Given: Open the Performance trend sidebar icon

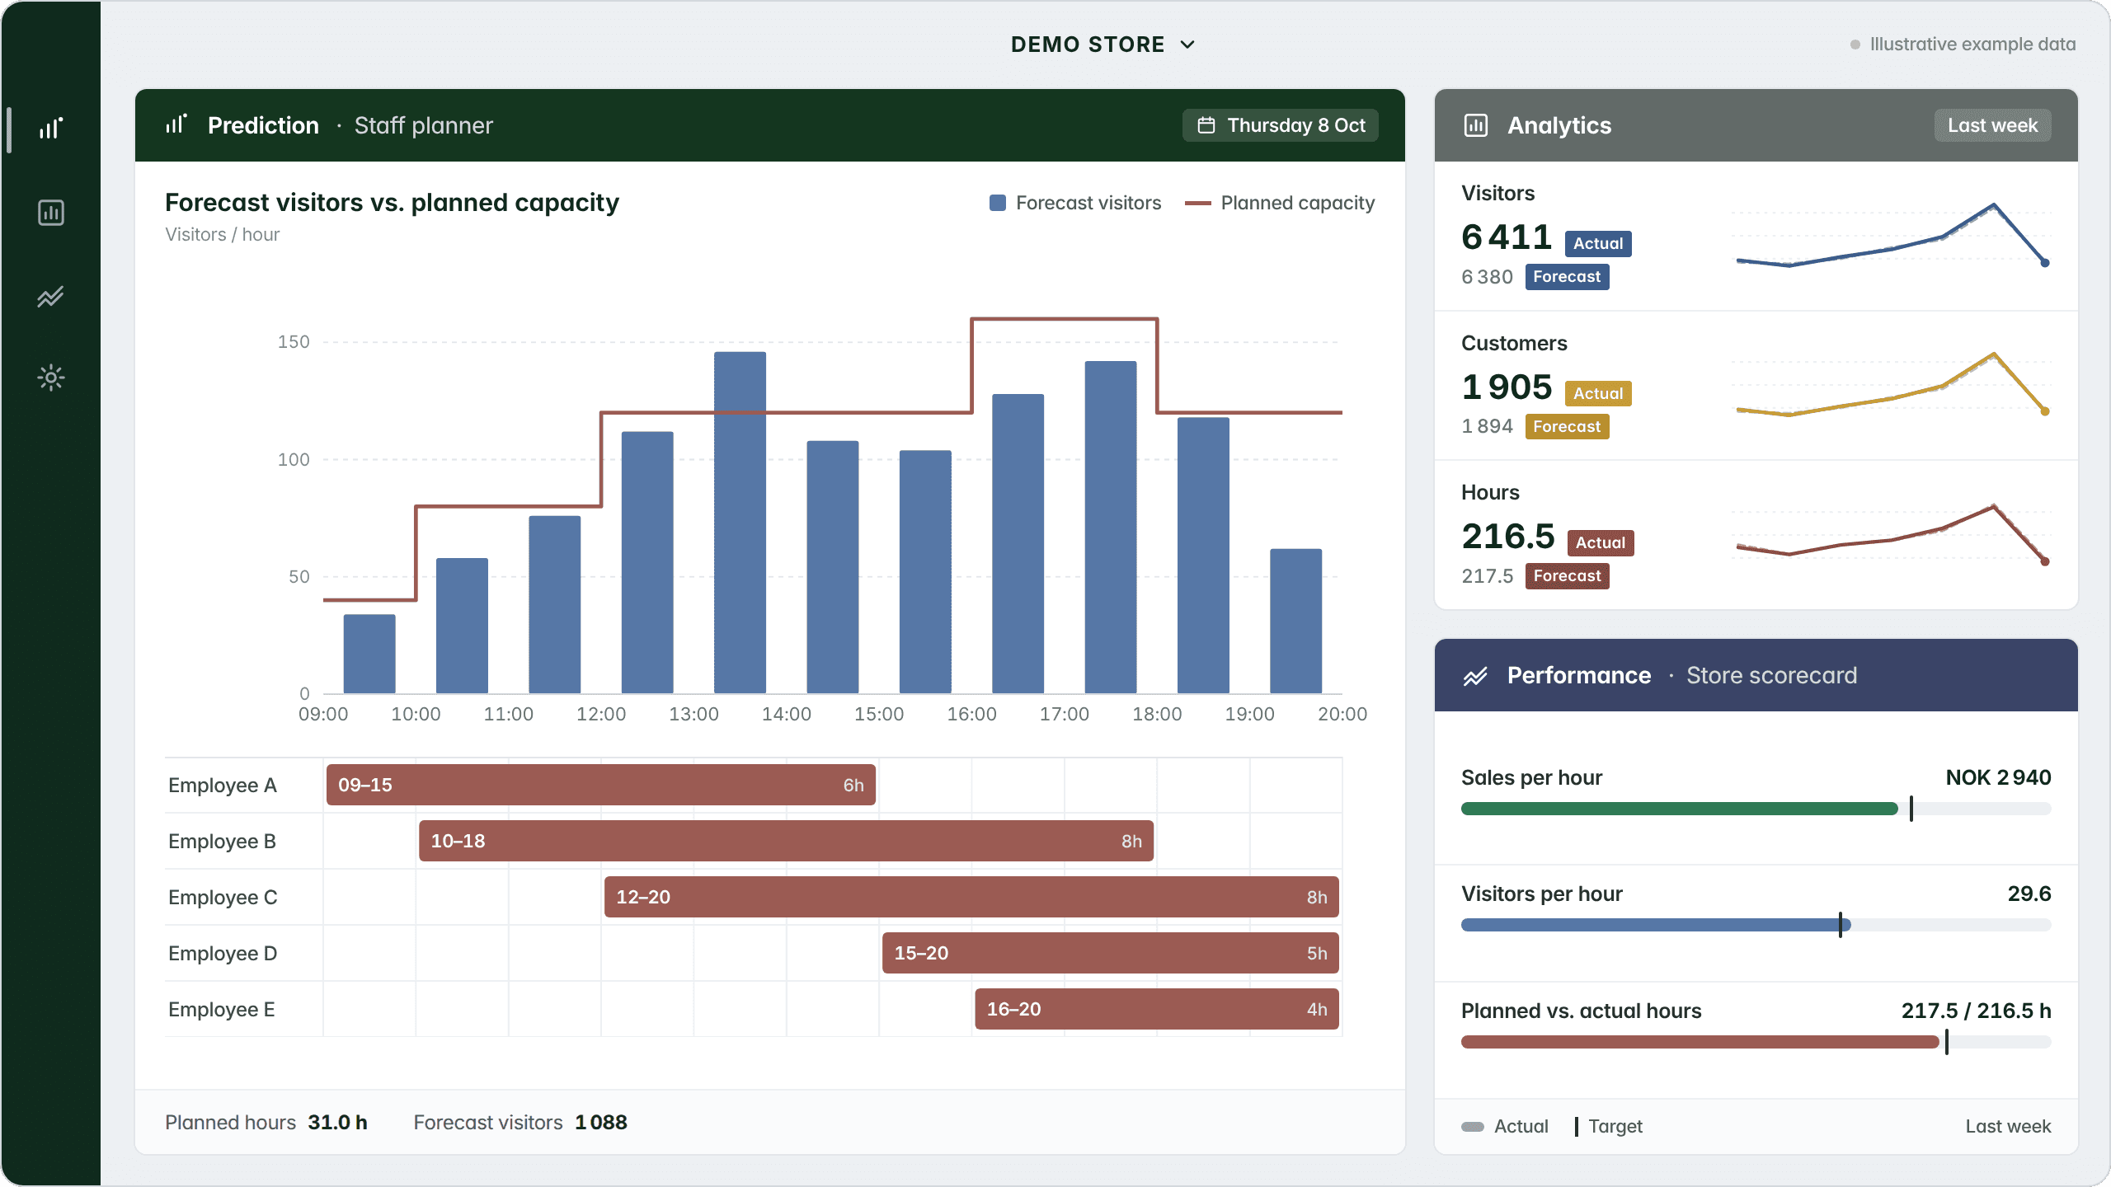Looking at the screenshot, I should tap(50, 297).
